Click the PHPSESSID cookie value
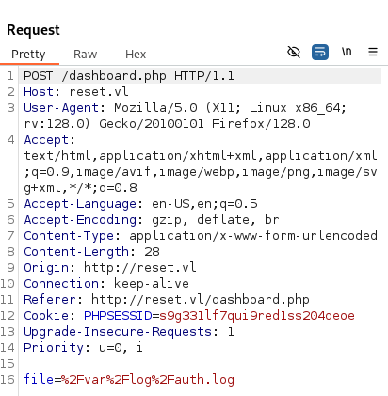388x396 pixels. click(x=257, y=316)
